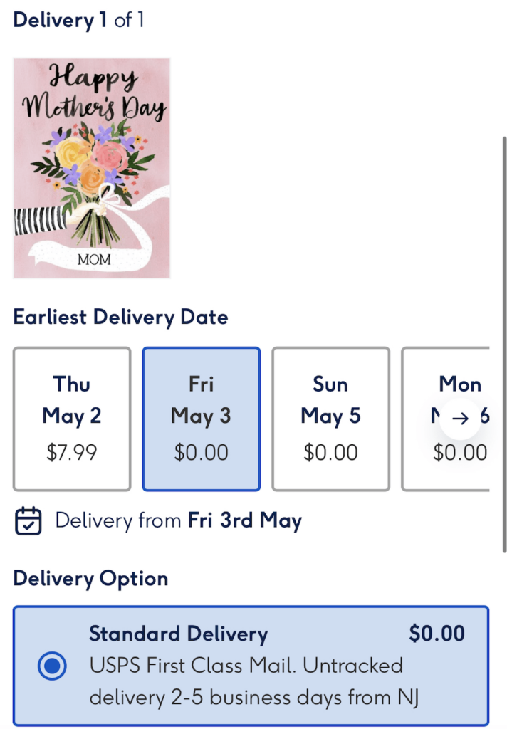
Task: Click the "Delivery Option" heading
Action: pos(90,578)
